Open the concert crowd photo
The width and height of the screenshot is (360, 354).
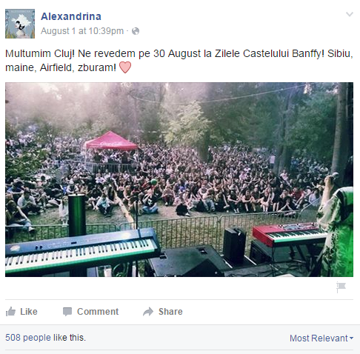point(179,179)
